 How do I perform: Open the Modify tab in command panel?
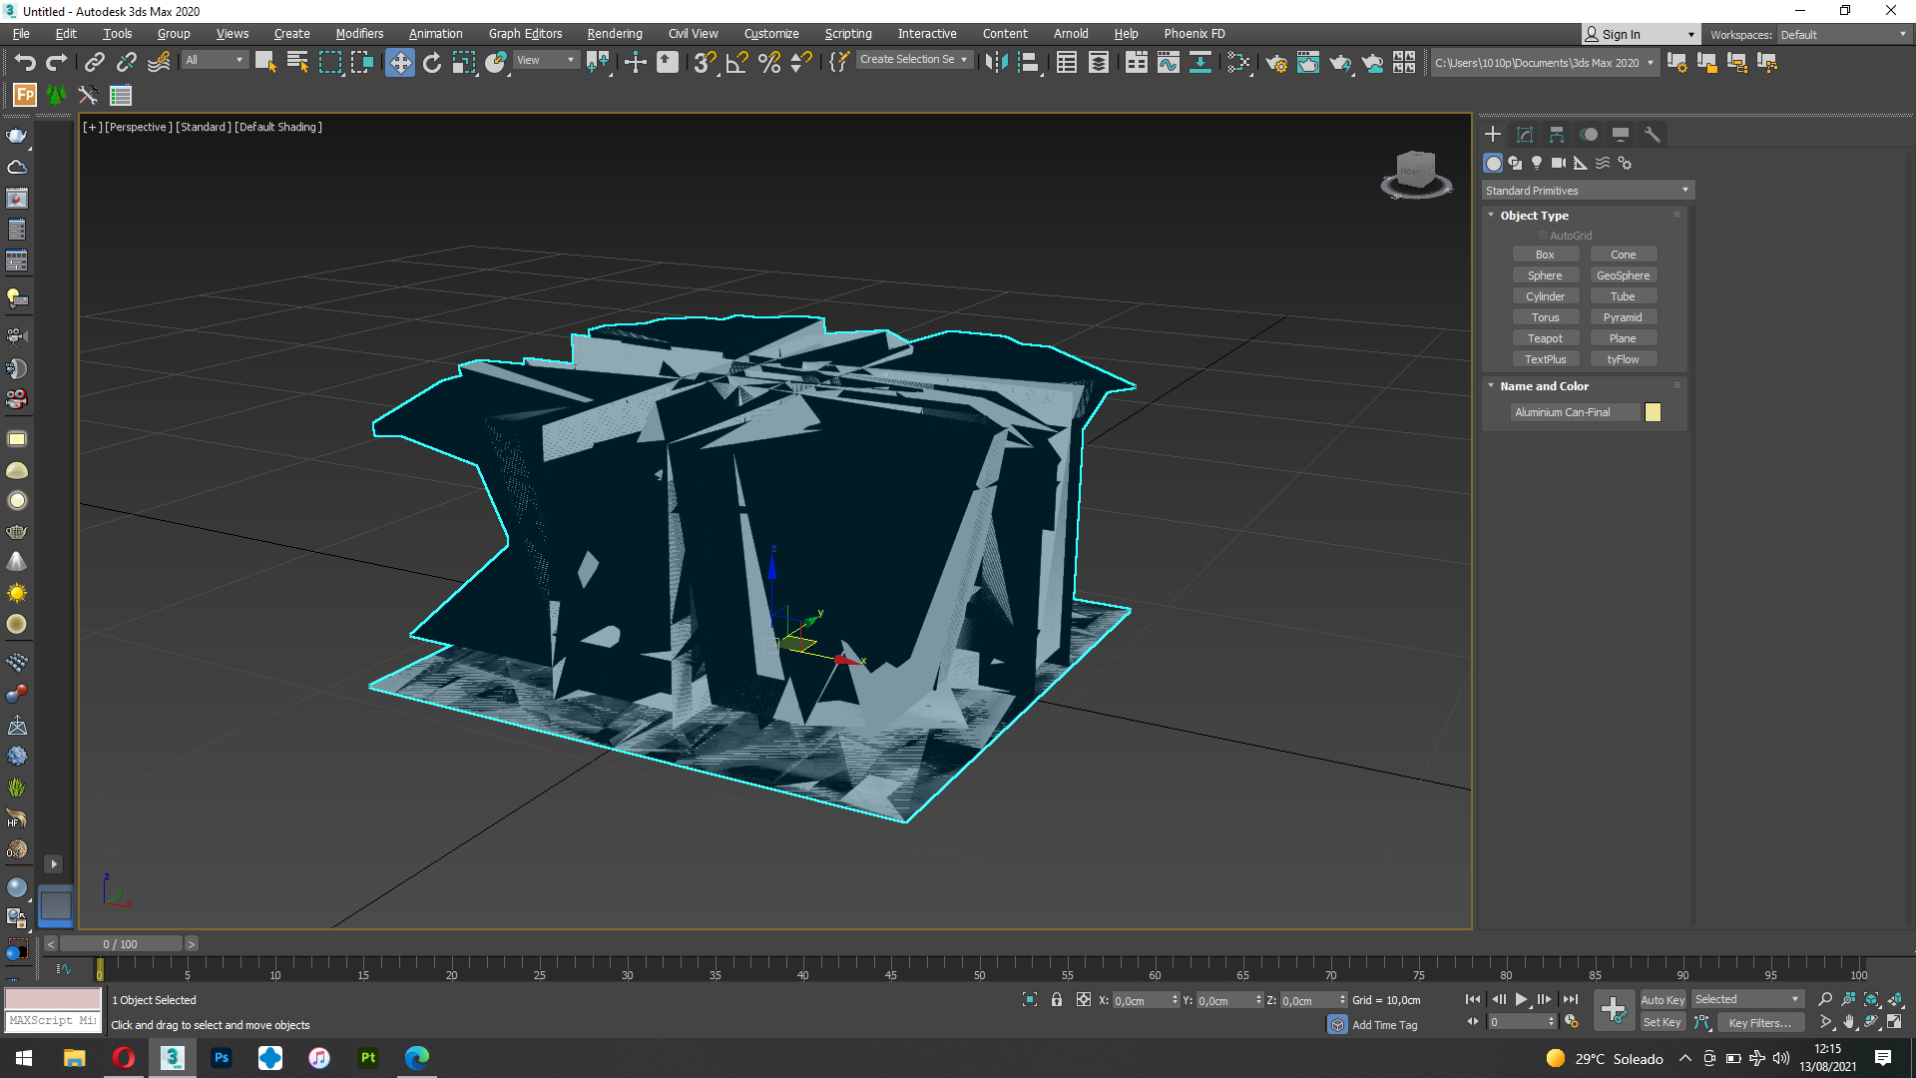(1525, 134)
